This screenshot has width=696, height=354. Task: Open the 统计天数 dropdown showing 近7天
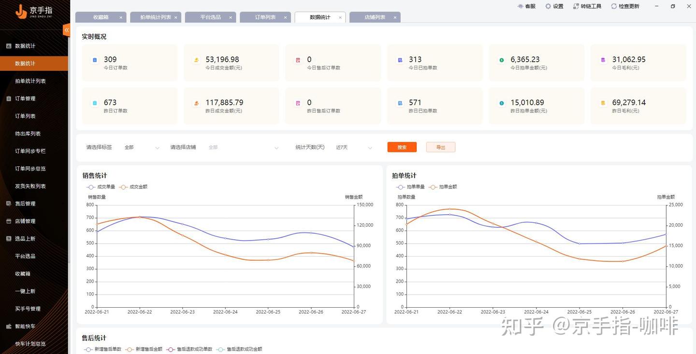[x=354, y=148]
